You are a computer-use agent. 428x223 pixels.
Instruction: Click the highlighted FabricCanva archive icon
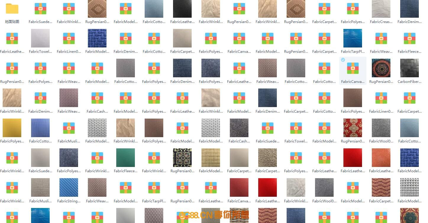pyautogui.click(x=353, y=68)
